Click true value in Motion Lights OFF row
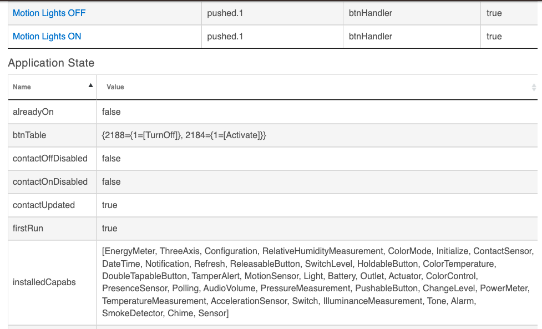542x329 pixels. coord(494,13)
